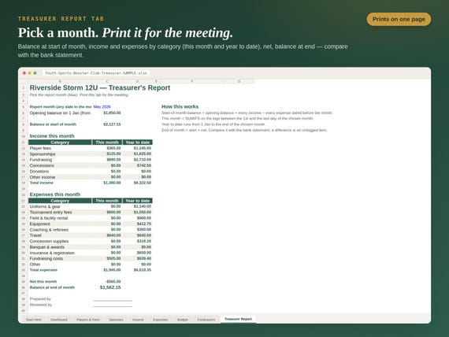Click the red close window dot

click(x=24, y=73)
